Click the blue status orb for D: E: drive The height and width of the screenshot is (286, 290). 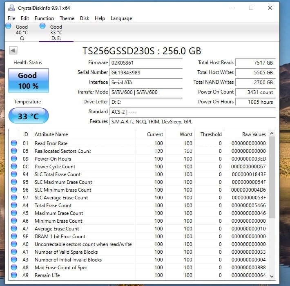coord(42,26)
